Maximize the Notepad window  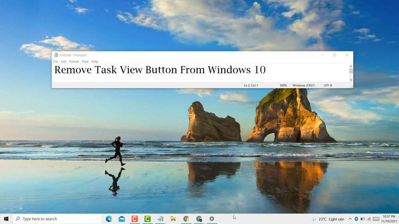pyautogui.click(x=335, y=55)
